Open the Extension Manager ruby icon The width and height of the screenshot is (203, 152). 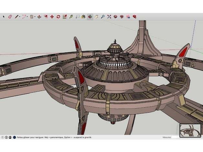click(134, 17)
